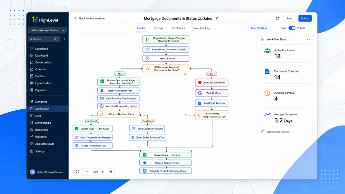Switch to the Execution Logs tab

pyautogui.click(x=202, y=28)
